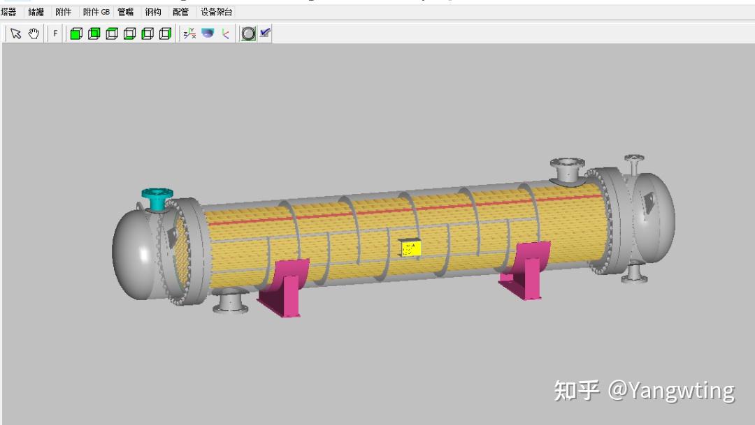
Task: Open the 塔器 menu
Action: (10, 11)
